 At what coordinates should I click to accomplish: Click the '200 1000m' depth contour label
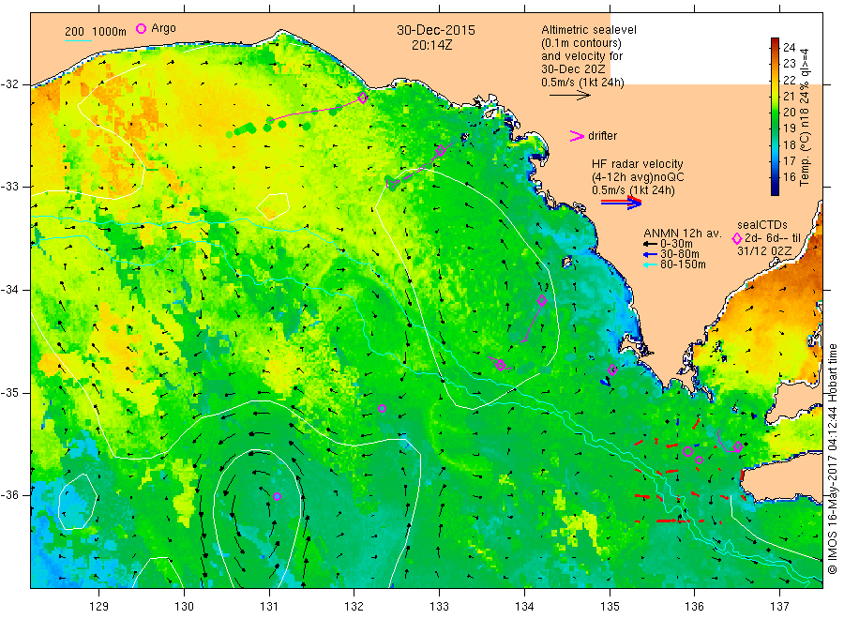coord(96,32)
